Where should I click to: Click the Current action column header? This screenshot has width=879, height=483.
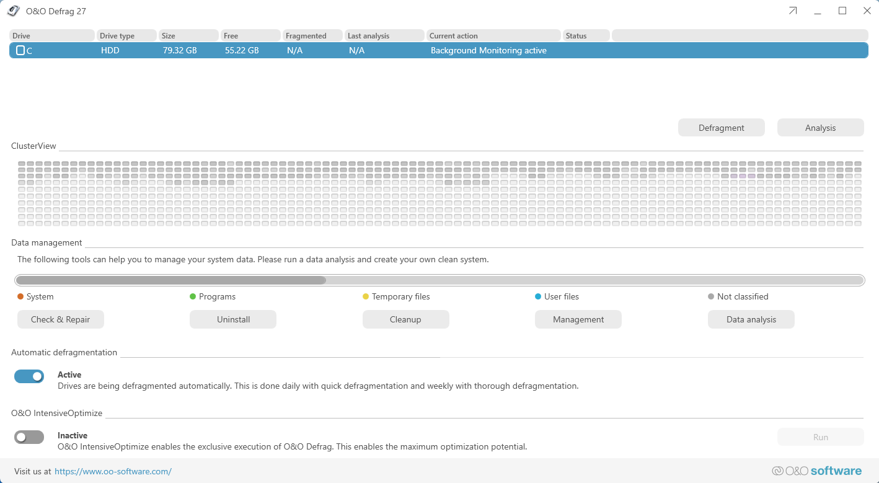[x=493, y=35]
